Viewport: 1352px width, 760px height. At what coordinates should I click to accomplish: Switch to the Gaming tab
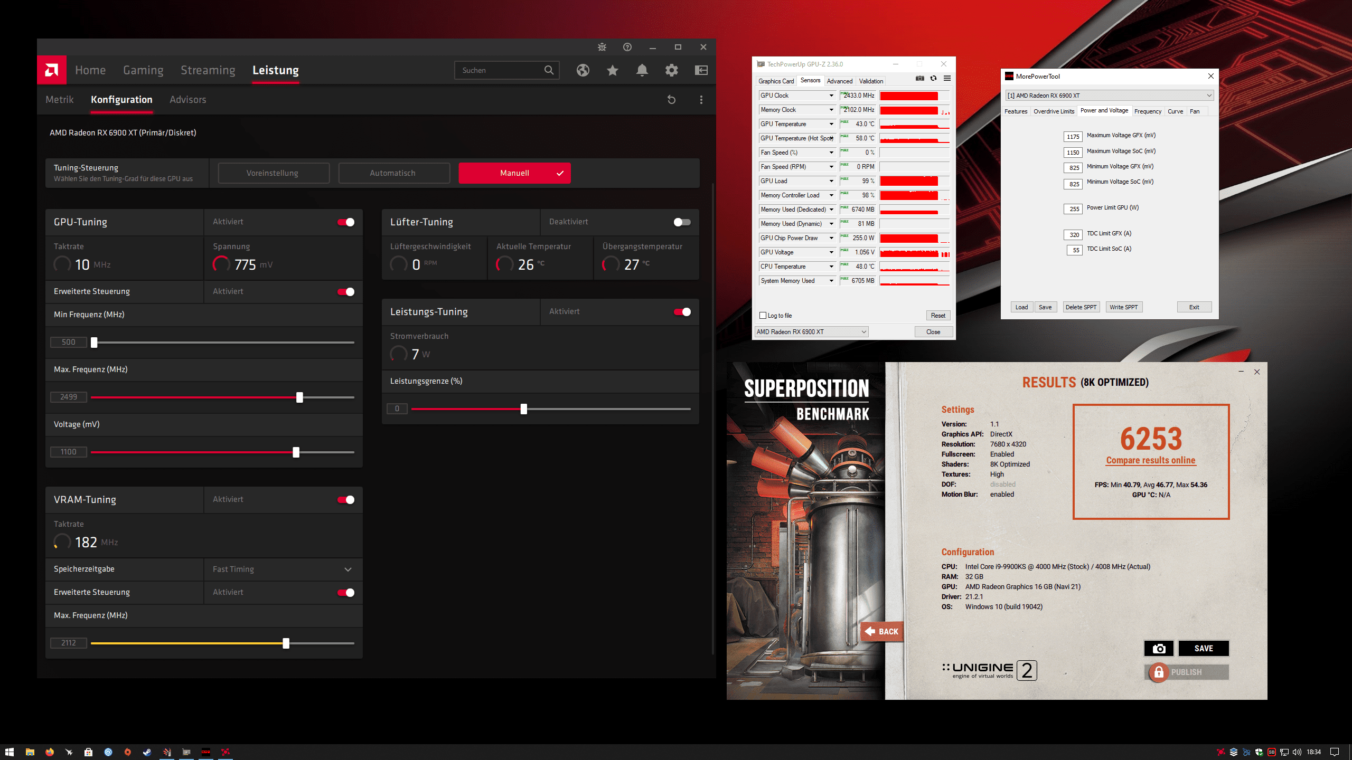[143, 70]
